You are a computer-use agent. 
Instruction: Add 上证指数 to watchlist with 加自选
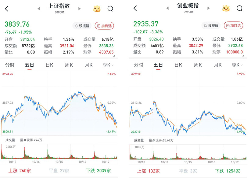[104, 26]
